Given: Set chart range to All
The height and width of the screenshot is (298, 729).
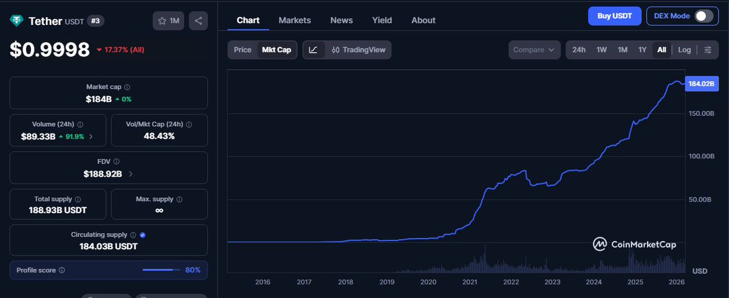Looking at the screenshot, I should pos(662,50).
